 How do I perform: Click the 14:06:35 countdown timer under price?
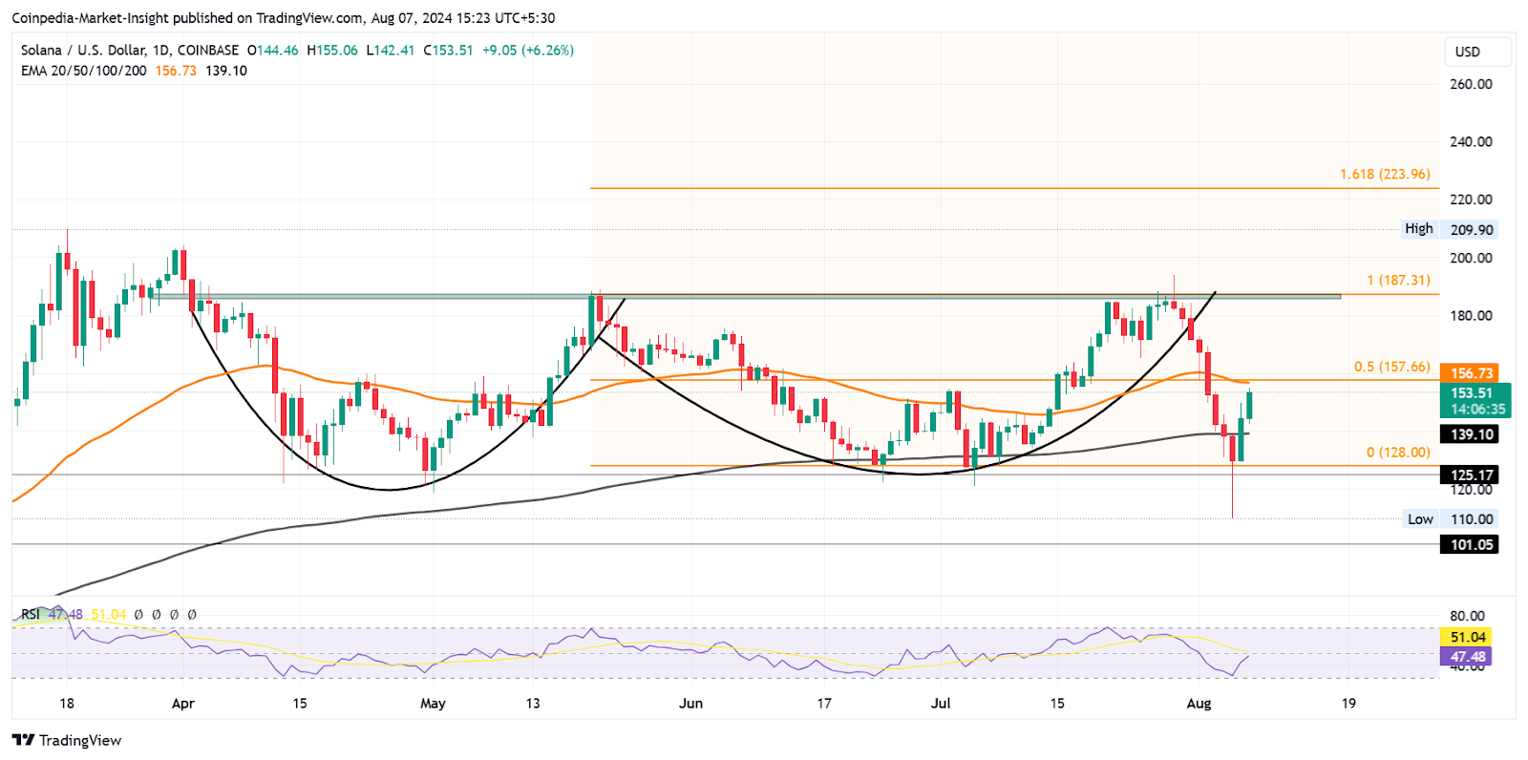coord(1478,409)
